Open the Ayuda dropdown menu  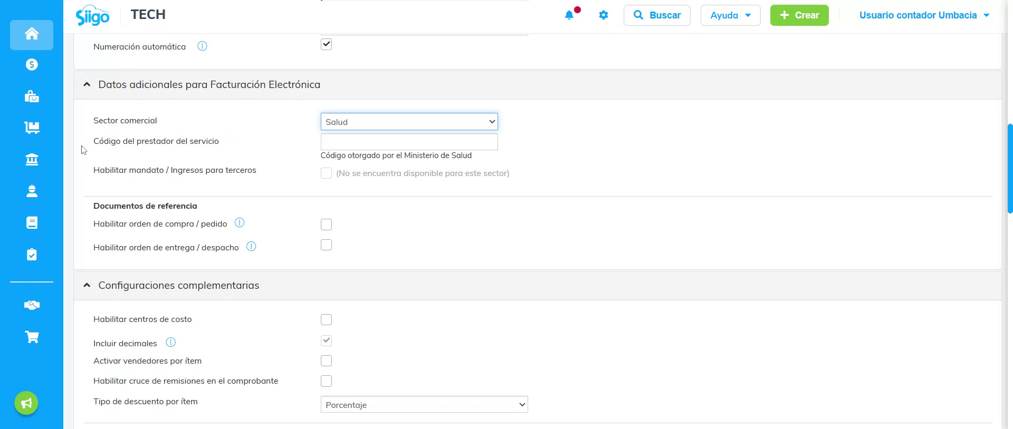pyautogui.click(x=730, y=15)
